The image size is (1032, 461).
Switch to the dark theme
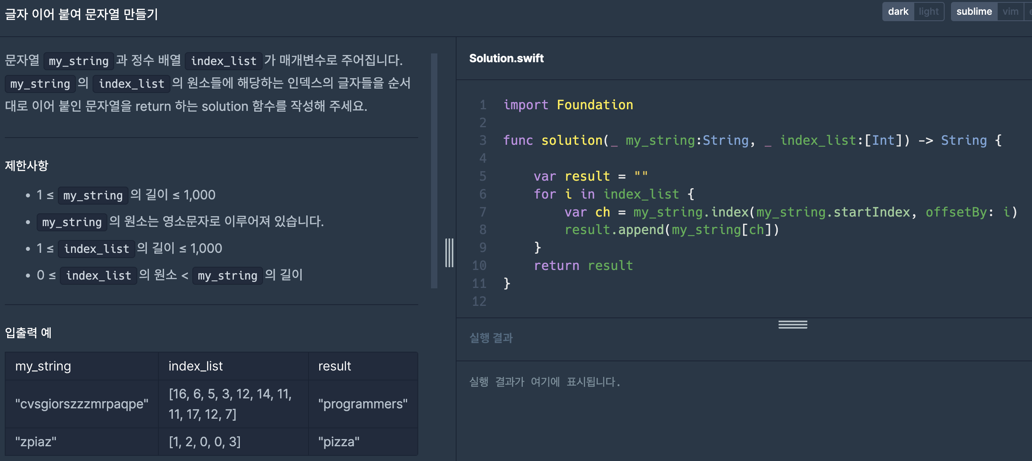(x=898, y=12)
